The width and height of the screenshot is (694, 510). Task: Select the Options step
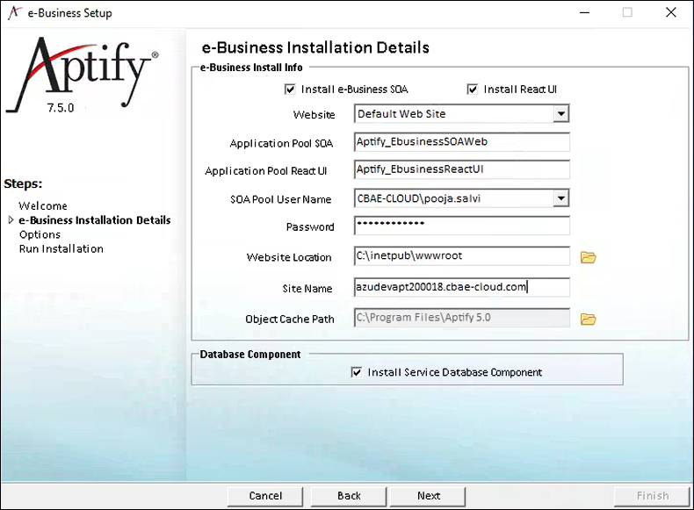point(40,234)
